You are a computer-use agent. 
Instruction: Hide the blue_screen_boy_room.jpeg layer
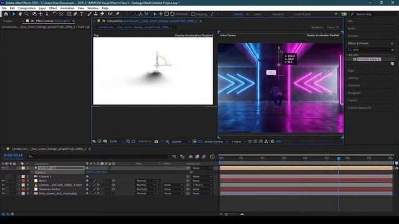tap(3, 194)
